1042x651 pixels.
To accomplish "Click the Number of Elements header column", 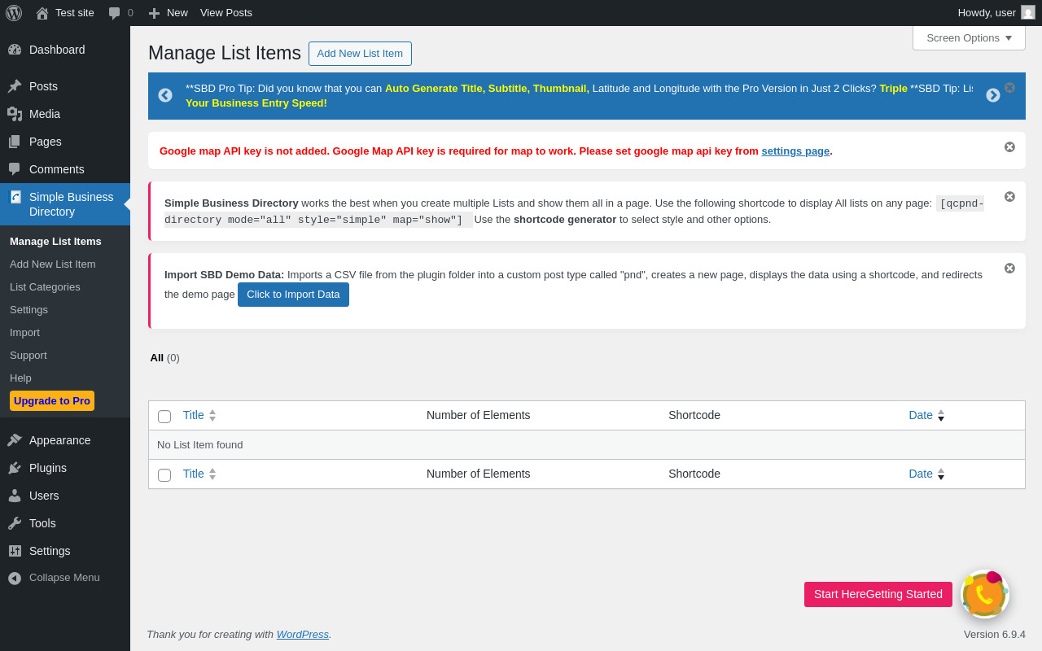I will click(x=479, y=415).
